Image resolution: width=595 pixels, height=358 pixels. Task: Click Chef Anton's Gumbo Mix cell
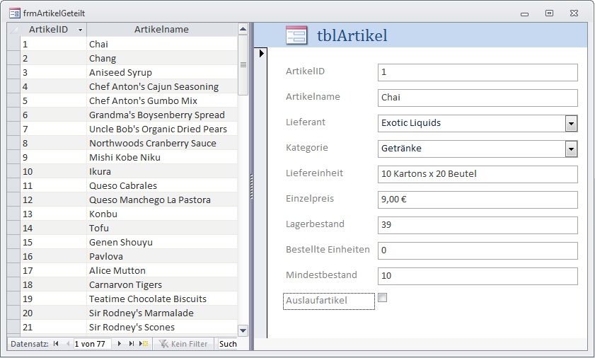162,101
